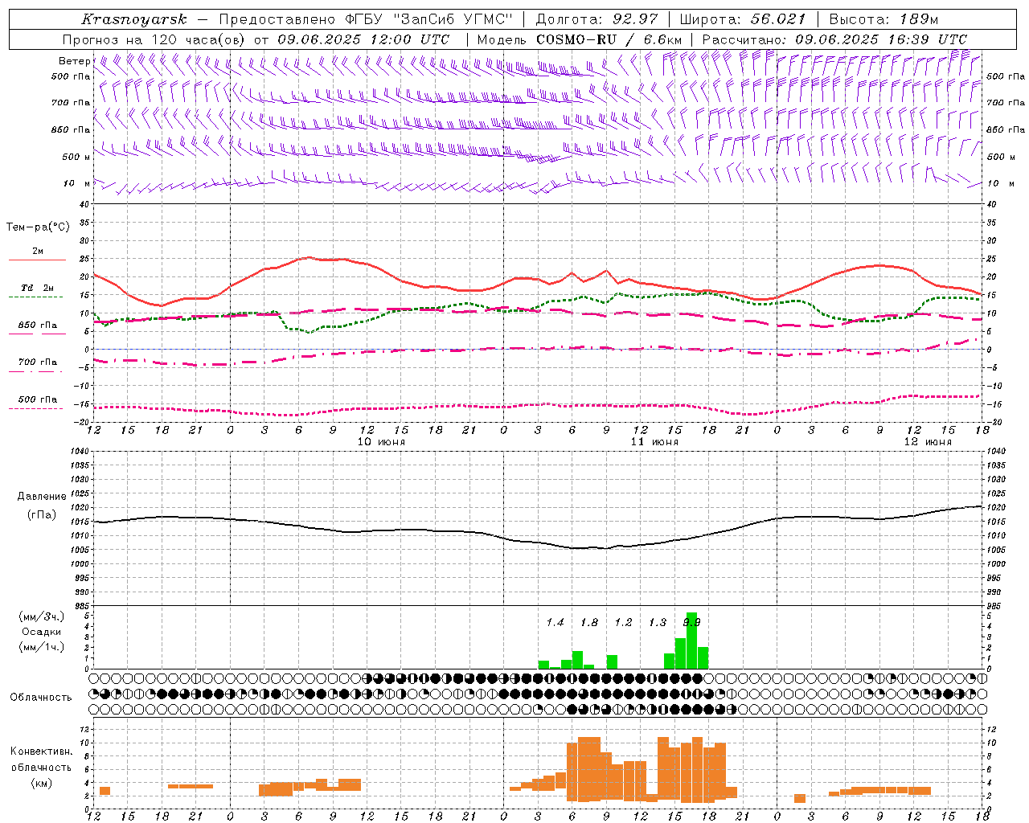The width and height of the screenshot is (1029, 823).
Task: Click the '1.2' precipitation total value
Action: [623, 623]
